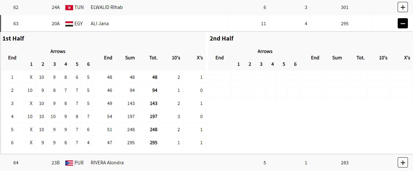Click target number 20A for ALI Jana
Image resolution: width=413 pixels, height=171 pixels.
[x=56, y=24]
